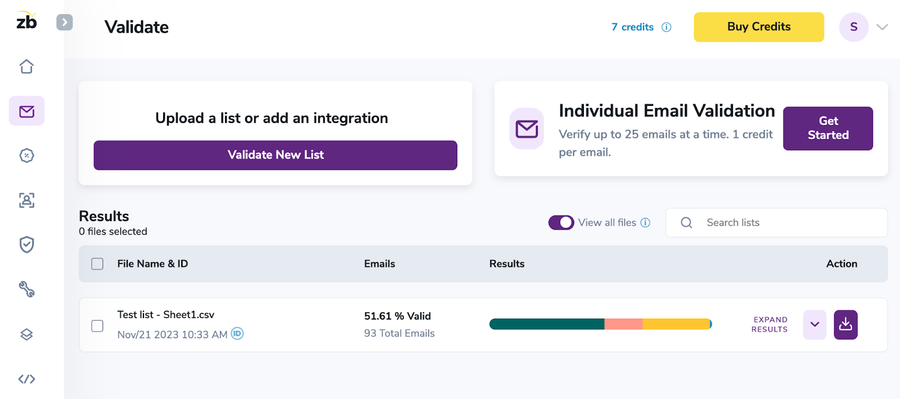The image size is (900, 399).
Task: Open the stacked layers icon in sidebar
Action: click(x=26, y=334)
